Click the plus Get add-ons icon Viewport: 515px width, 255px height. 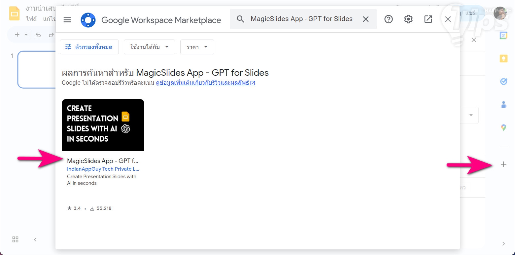pyautogui.click(x=503, y=164)
